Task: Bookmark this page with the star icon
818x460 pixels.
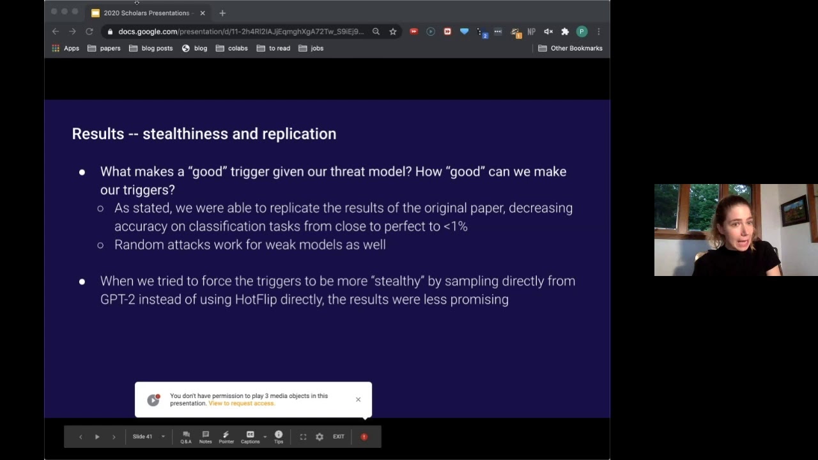Action: (x=392, y=31)
